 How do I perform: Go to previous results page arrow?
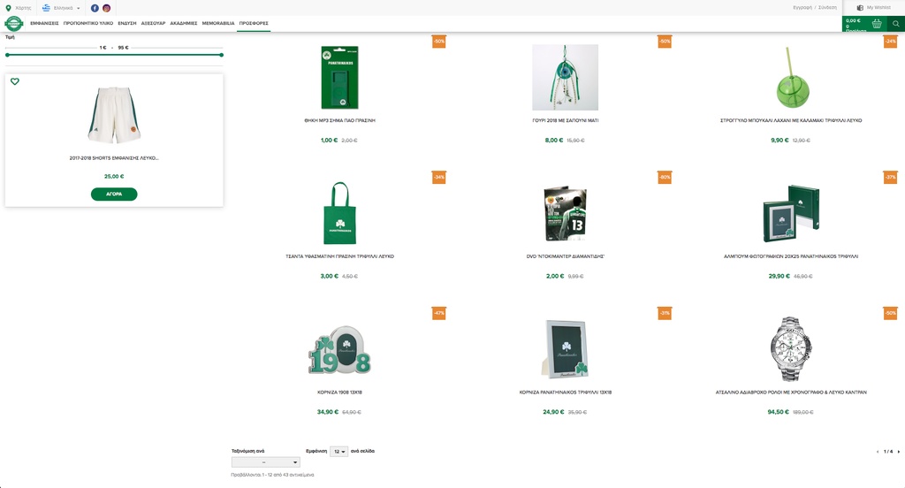pos(878,452)
